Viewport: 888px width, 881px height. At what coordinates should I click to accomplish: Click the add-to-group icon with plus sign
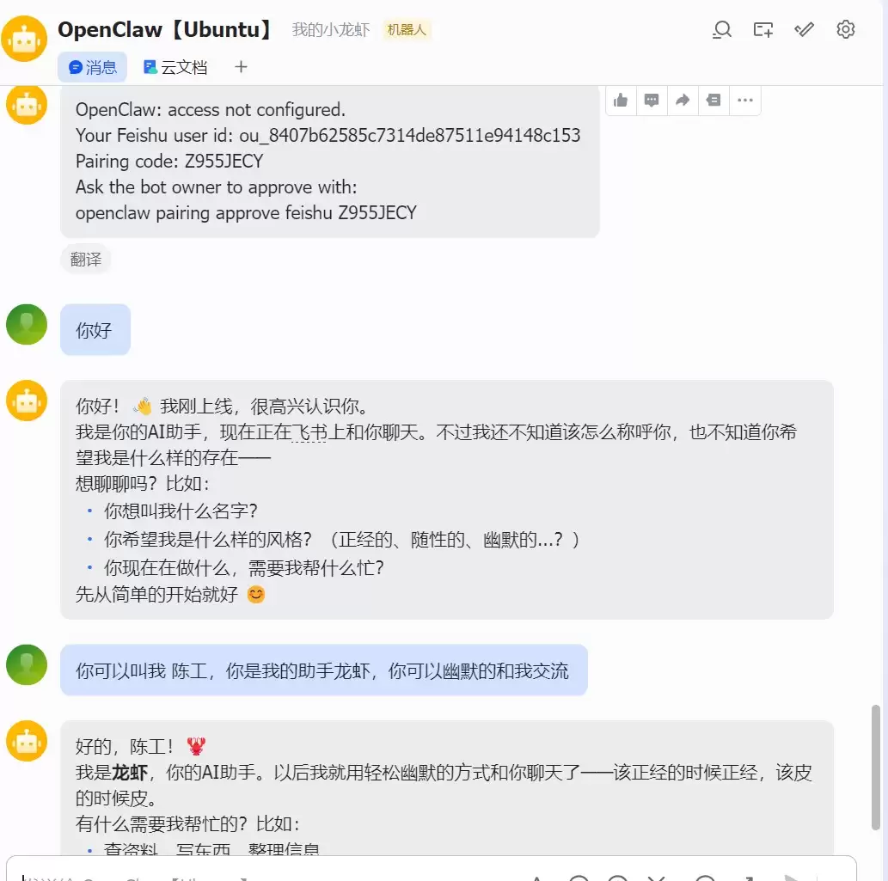pyautogui.click(x=762, y=29)
